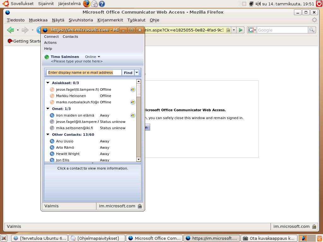Switch to Ota kuvakaappaus taskbar window
This screenshot has height=242, width=323.
(x=269, y=238)
